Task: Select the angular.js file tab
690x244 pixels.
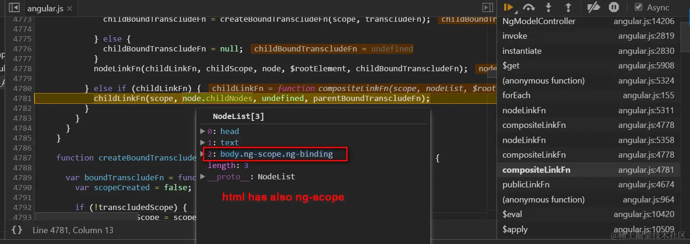Action: pyautogui.click(x=45, y=8)
